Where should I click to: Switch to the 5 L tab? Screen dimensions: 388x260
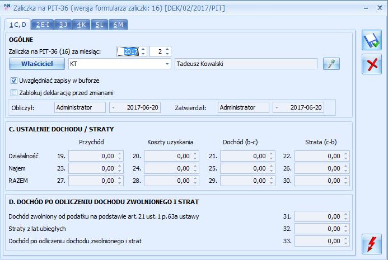point(99,25)
